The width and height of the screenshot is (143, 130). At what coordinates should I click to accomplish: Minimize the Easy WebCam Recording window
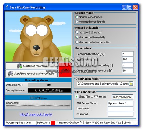(124, 7)
